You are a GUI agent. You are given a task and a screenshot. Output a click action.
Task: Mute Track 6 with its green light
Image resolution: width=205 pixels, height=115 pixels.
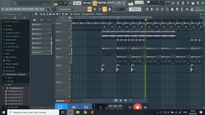click(x=70, y=71)
